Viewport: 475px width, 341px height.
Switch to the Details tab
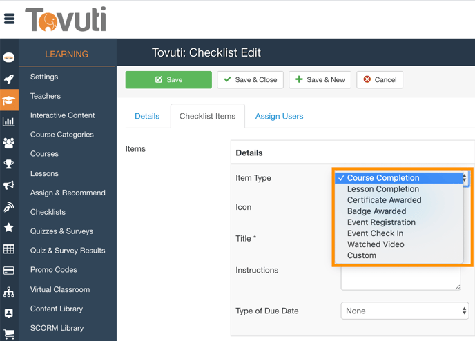coord(147,116)
